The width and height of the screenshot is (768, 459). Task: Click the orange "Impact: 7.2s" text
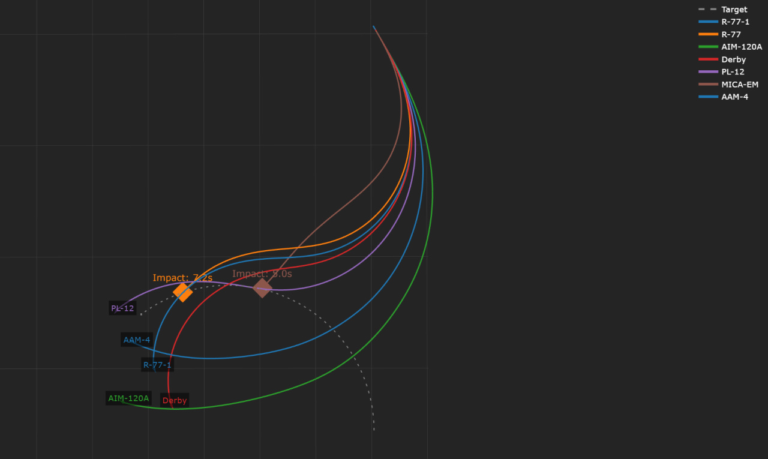coord(182,278)
